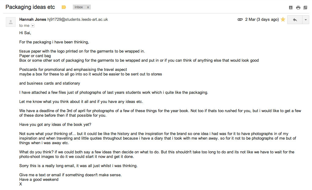
Task: Click the line 'and business cards and stationary'
Action: click(50, 83)
